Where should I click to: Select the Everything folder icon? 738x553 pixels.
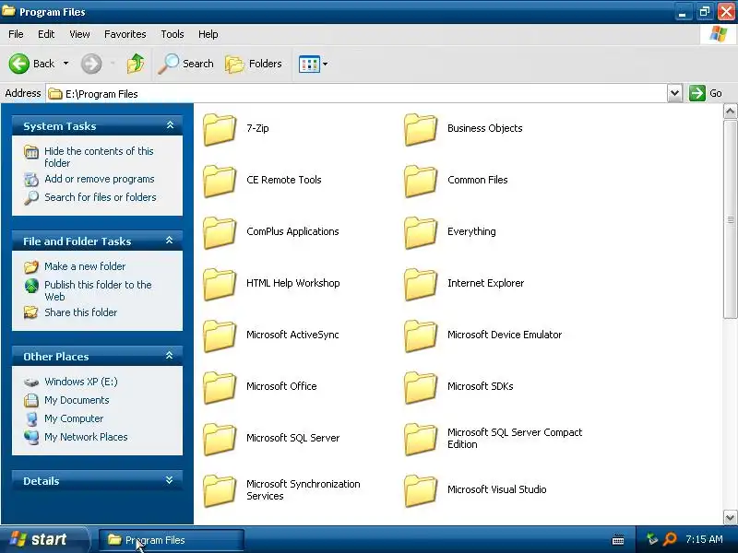click(421, 232)
